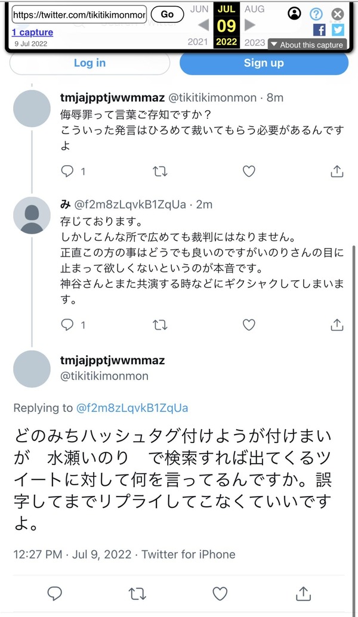Select year 2021 in Wayback timeline
Image resolution: width=358 pixels, height=617 pixels.
click(x=197, y=42)
